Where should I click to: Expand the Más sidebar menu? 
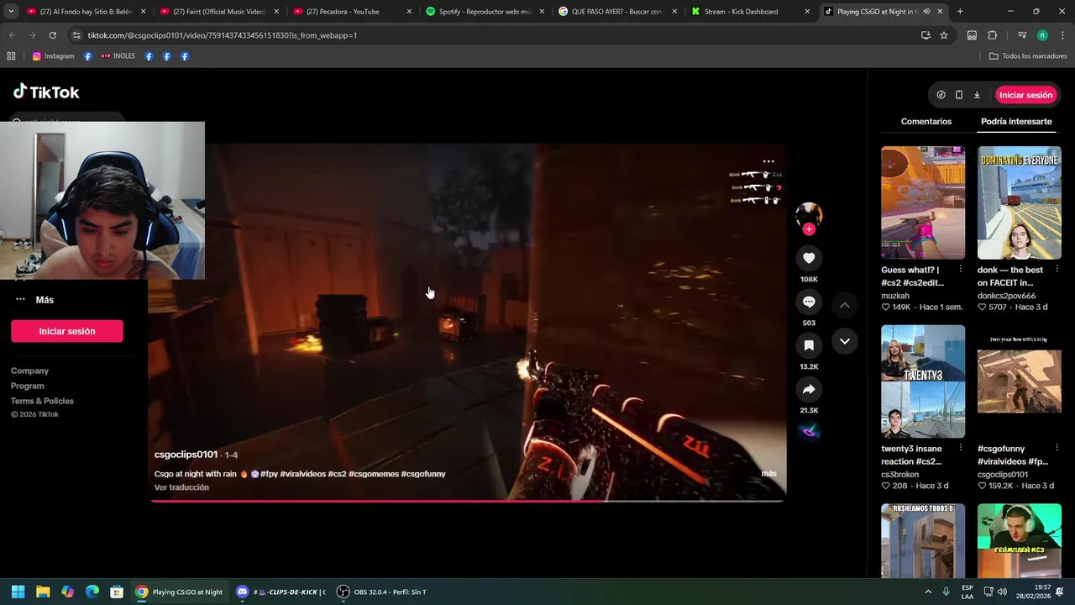tap(34, 300)
